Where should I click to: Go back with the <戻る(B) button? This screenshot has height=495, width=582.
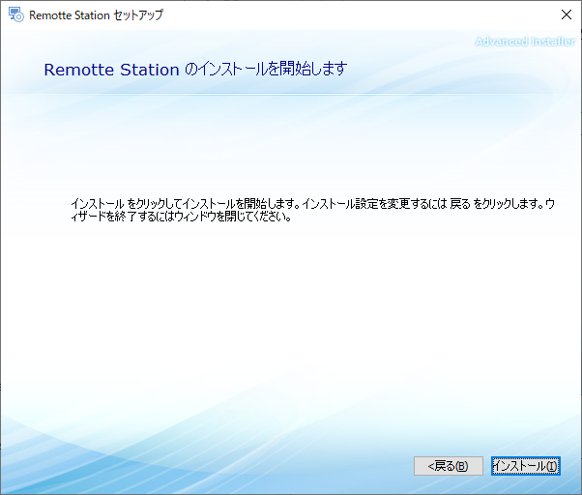pos(449,466)
